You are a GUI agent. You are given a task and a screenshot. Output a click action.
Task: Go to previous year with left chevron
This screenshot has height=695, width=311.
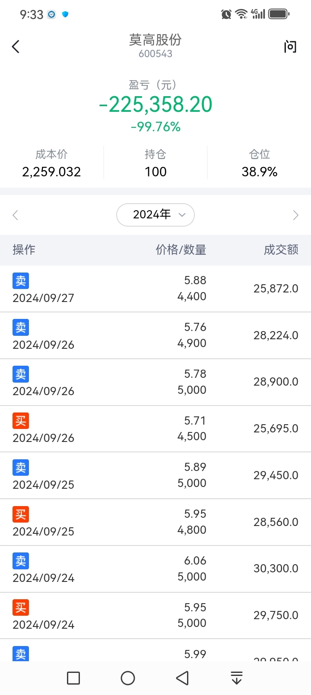pyautogui.click(x=16, y=215)
